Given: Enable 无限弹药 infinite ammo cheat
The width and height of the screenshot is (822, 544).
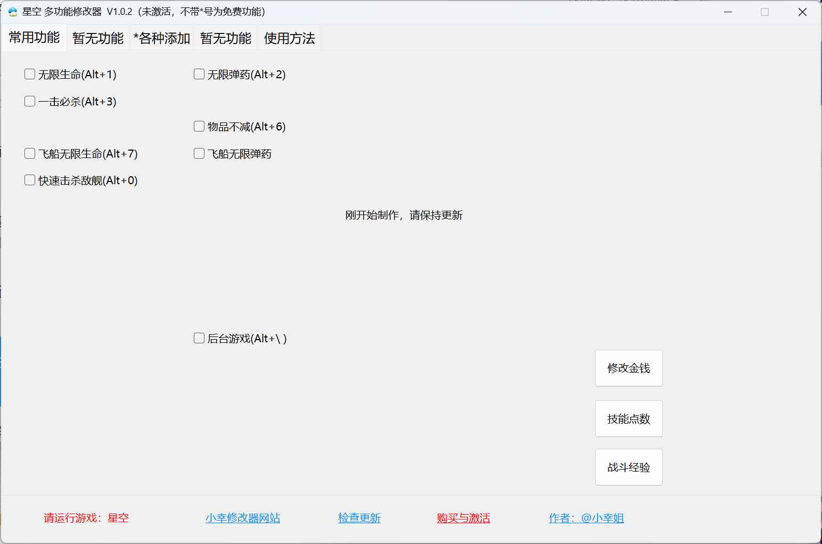Looking at the screenshot, I should coord(199,74).
